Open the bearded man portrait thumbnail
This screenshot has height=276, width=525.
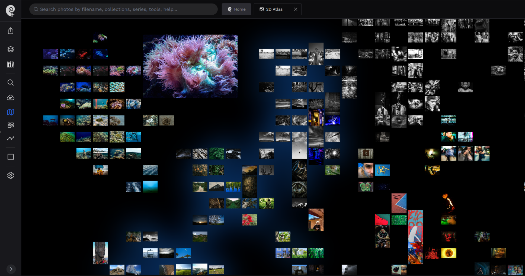(515, 54)
